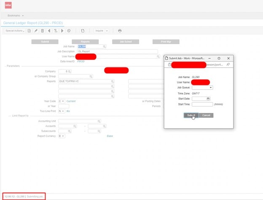Click the Read aloud icon in dialog address bar
Screen dimensions: 263x200
coord(228,65)
